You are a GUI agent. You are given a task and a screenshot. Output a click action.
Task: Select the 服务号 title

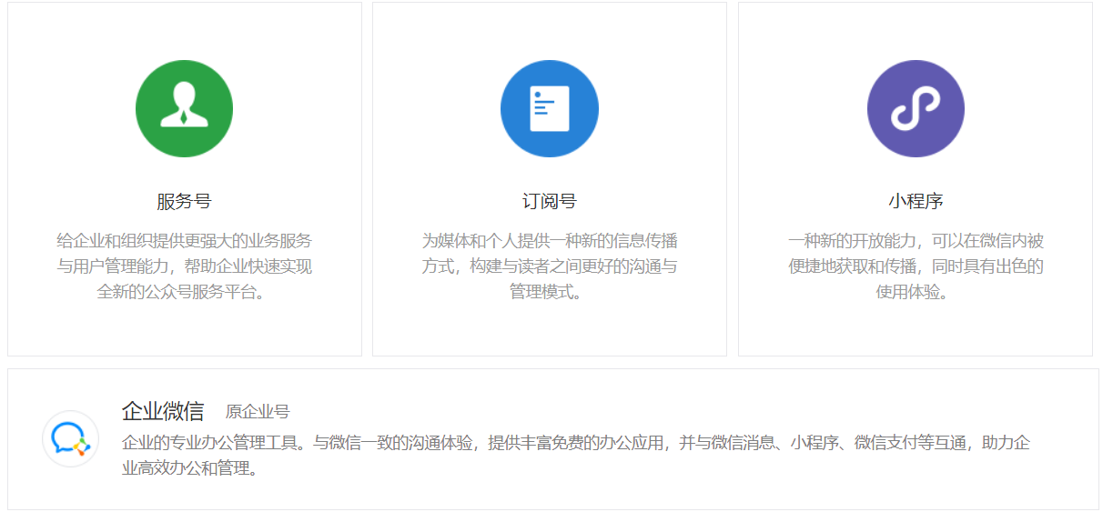coord(184,201)
